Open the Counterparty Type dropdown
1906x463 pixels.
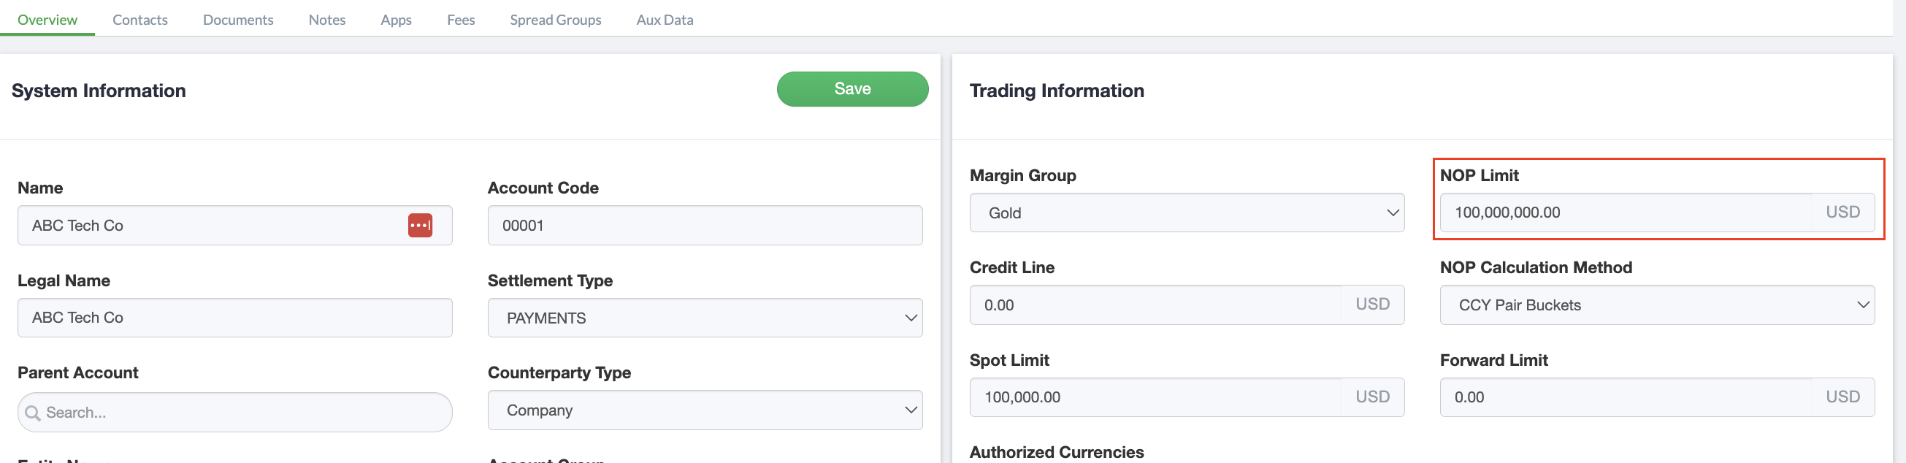(704, 410)
